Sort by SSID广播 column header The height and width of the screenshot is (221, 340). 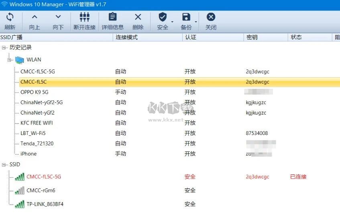click(x=56, y=37)
